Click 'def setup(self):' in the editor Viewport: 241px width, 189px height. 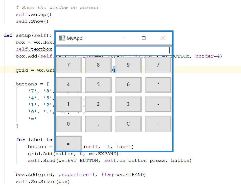[x=28, y=36]
